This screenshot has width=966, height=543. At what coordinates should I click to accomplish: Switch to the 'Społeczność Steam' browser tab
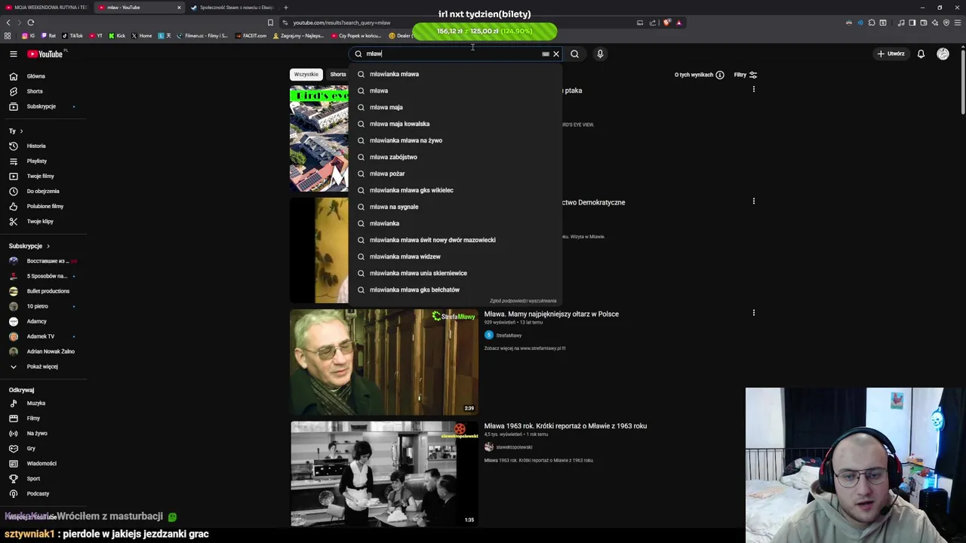click(x=232, y=8)
